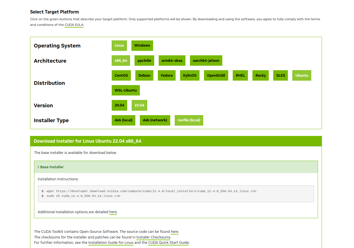Open Installation Guide for Linux link
Viewport: 354px width, 248px height.
point(111,242)
